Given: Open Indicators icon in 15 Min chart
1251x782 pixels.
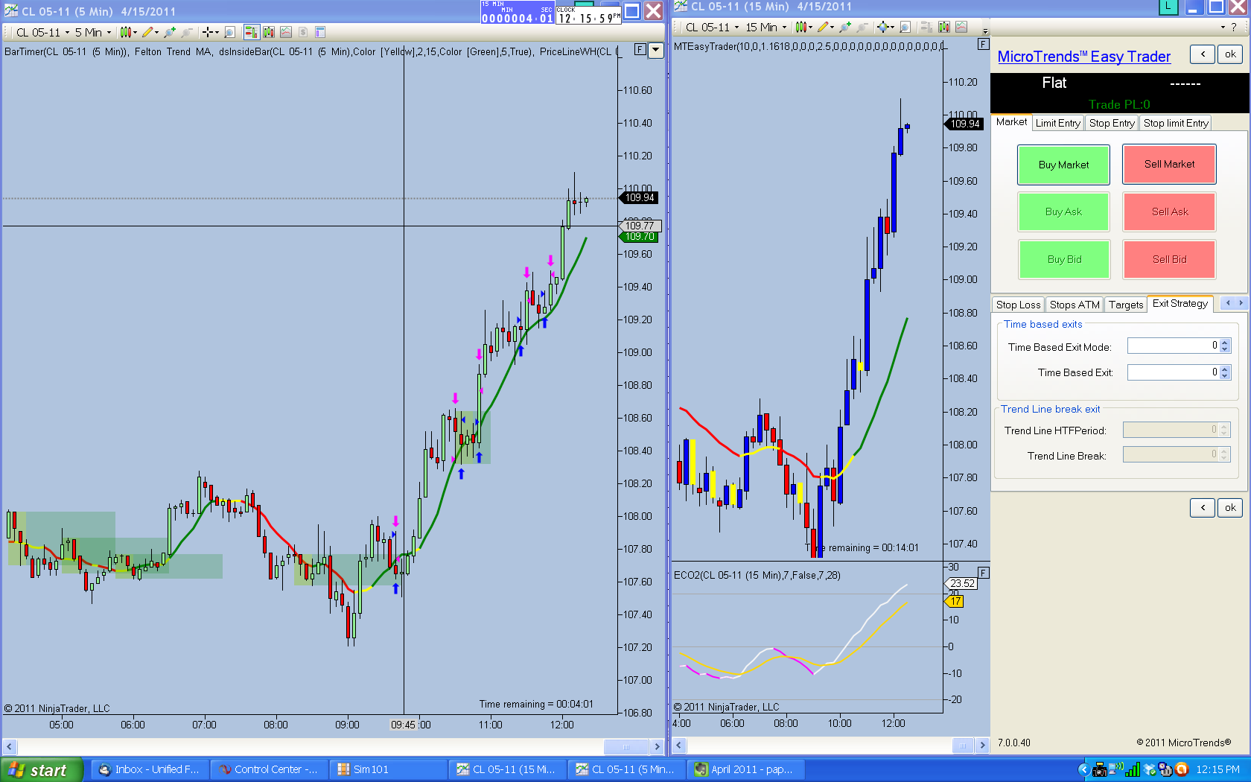Looking at the screenshot, I should [961, 27].
